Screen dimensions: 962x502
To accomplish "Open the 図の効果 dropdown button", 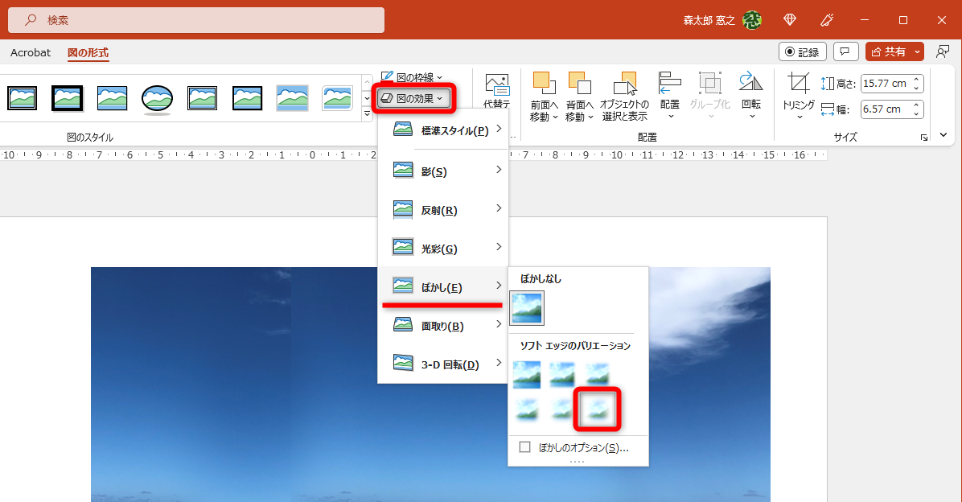I will click(x=414, y=98).
